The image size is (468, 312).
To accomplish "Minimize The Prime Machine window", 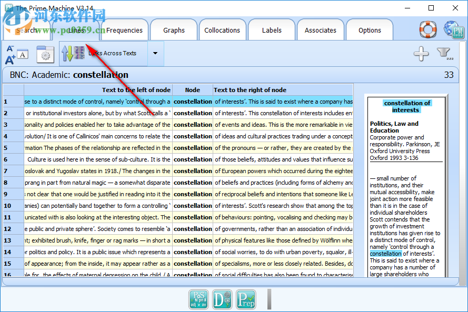I will point(407,8).
